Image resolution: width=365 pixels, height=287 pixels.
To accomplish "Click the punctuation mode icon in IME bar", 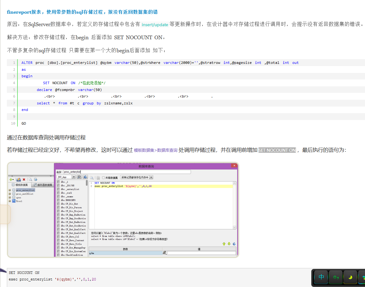I will click(336, 277).
